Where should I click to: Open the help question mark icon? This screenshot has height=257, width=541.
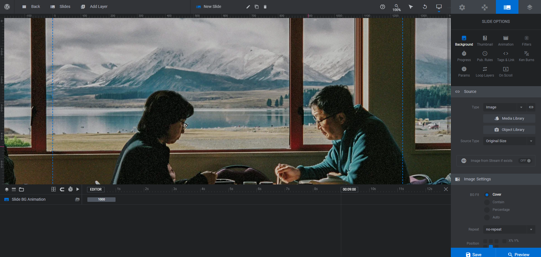click(x=382, y=7)
